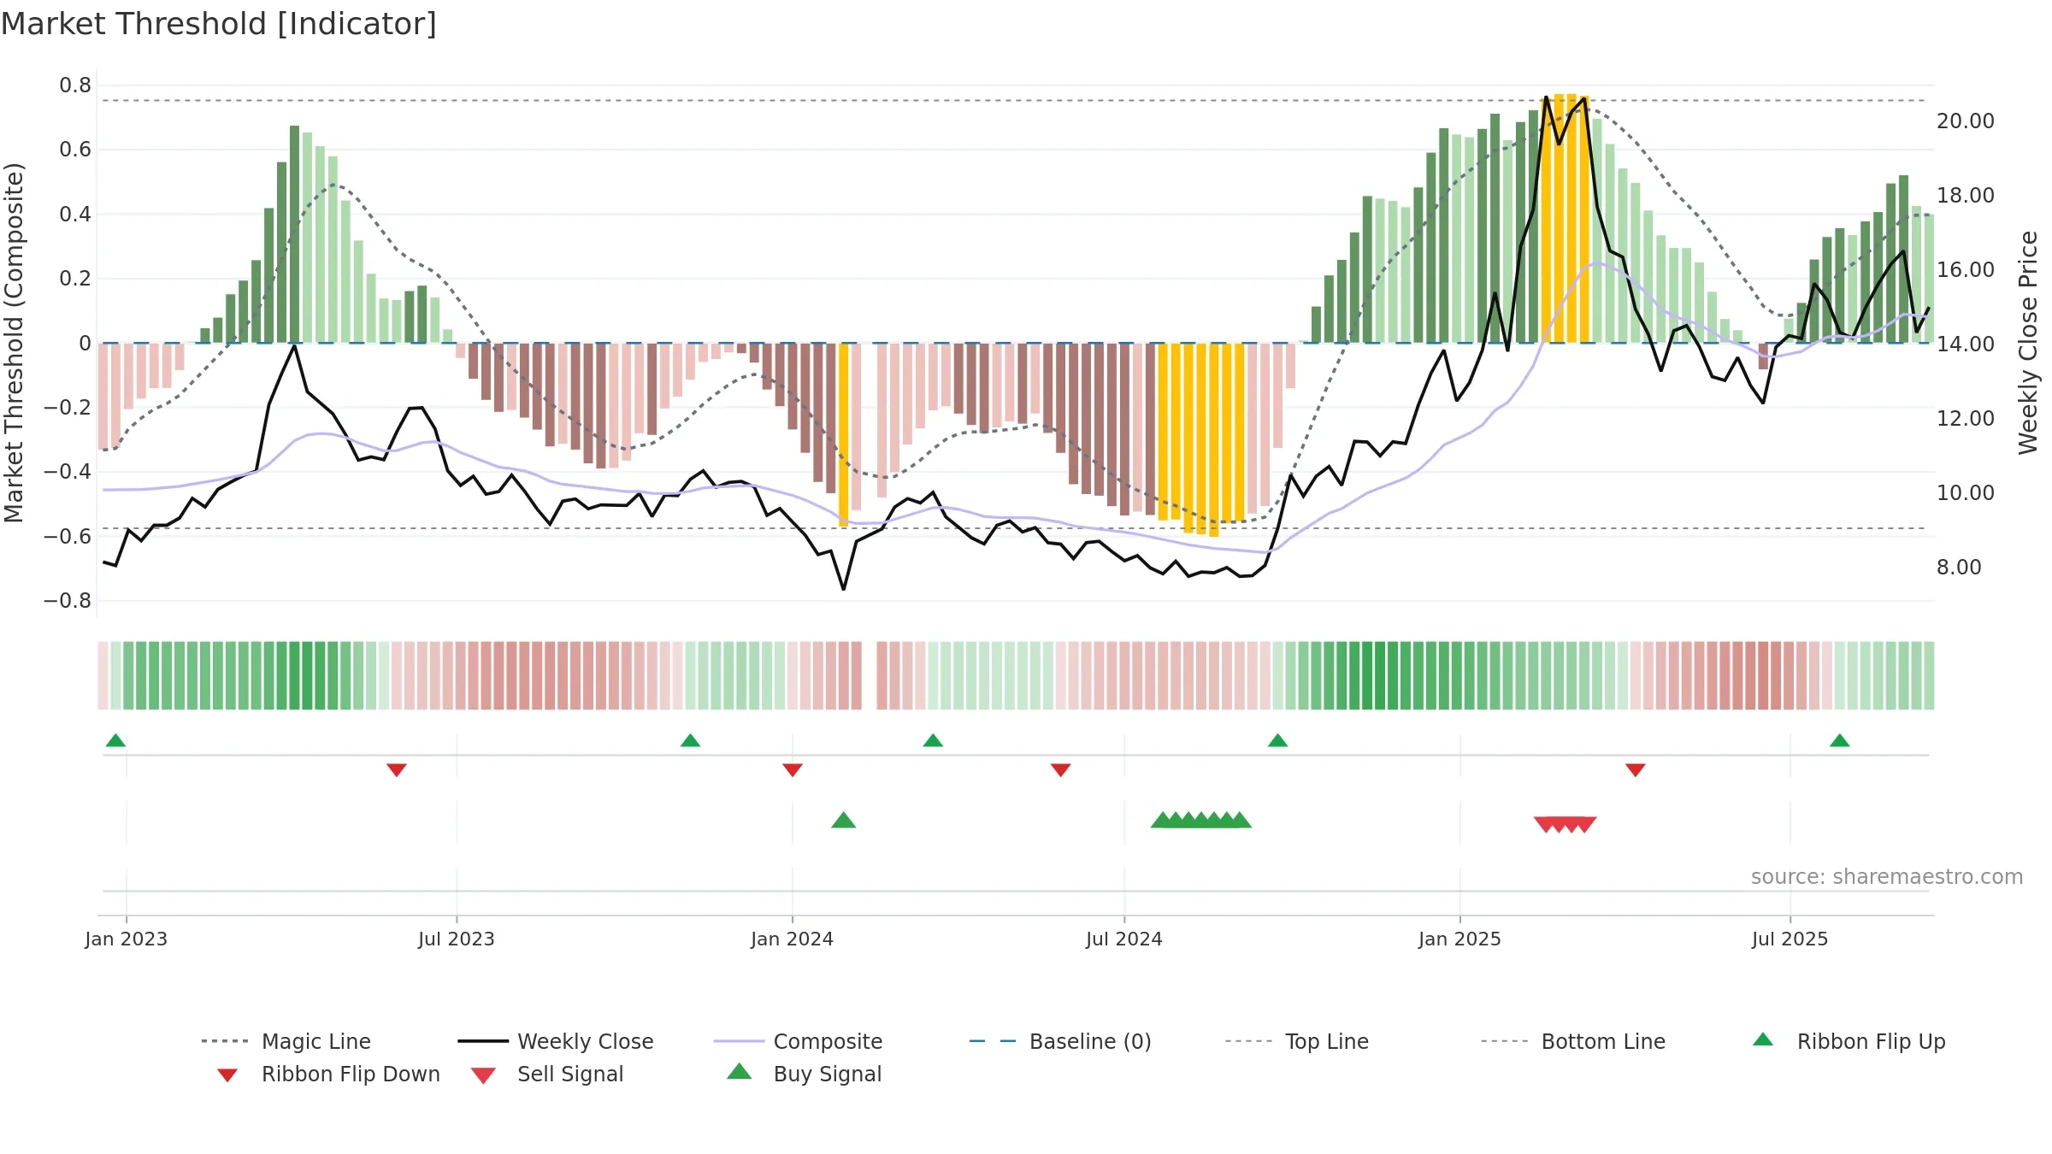Select the ribbon flip up marker after Jul 2025
This screenshot has height=1154, width=2052.
pos(1840,740)
